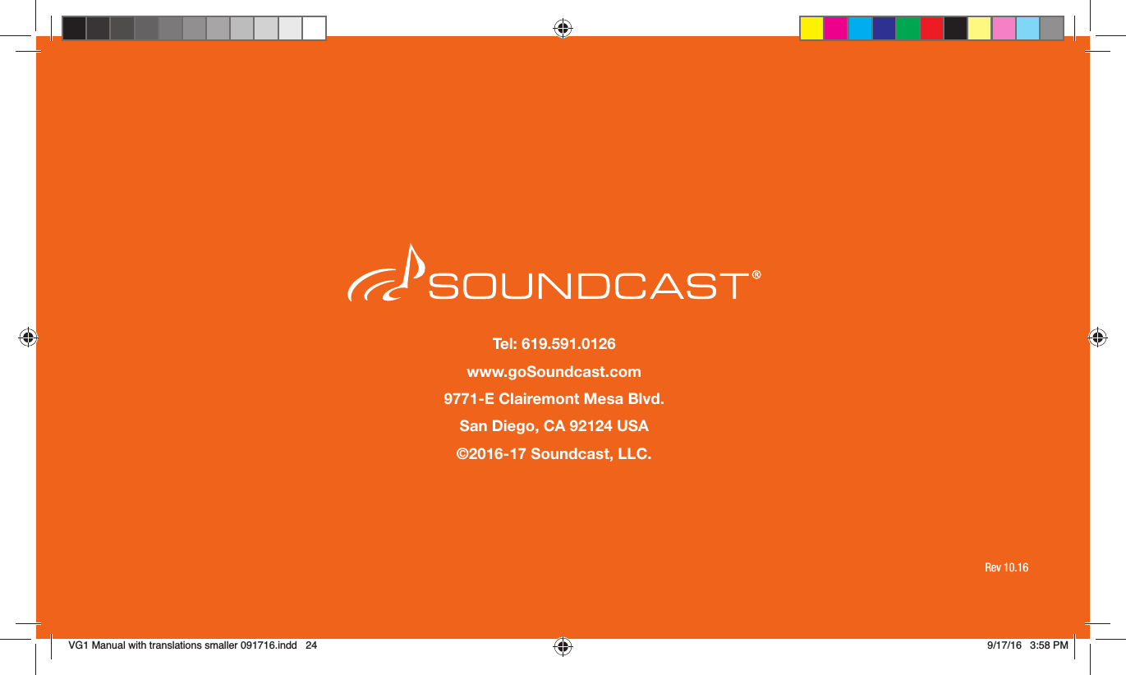Viewport: 1126px width, 675px height.
Task: Click the VG1 Manual file name slug
Action: coord(192,646)
